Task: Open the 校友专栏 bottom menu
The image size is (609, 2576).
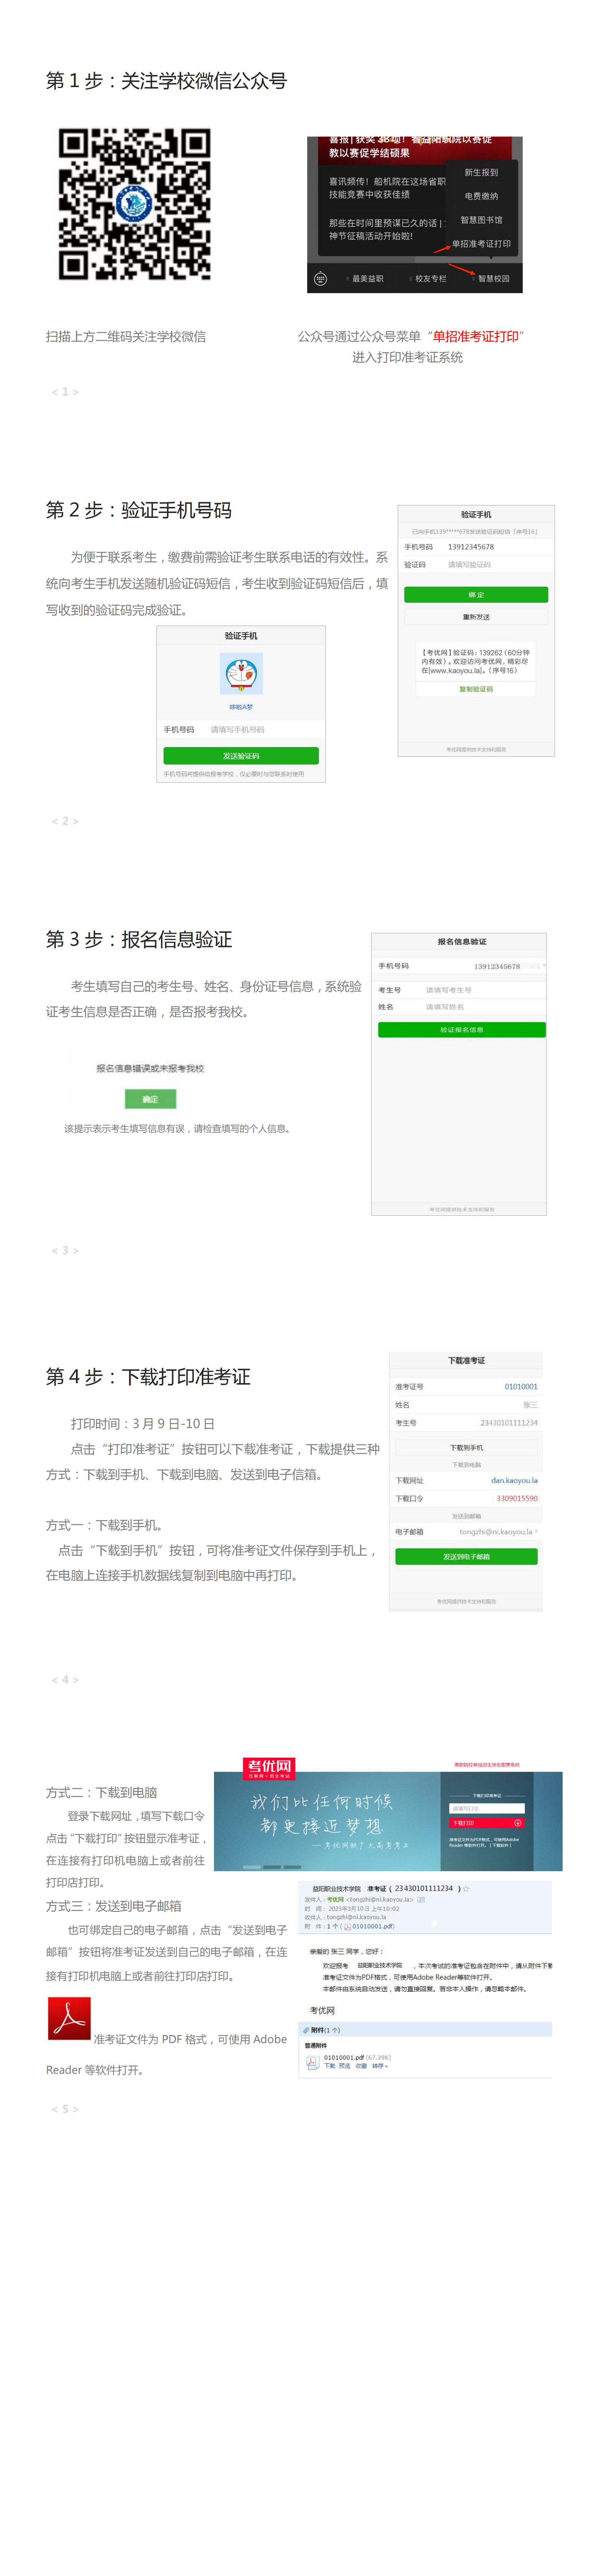Action: pyautogui.click(x=430, y=279)
